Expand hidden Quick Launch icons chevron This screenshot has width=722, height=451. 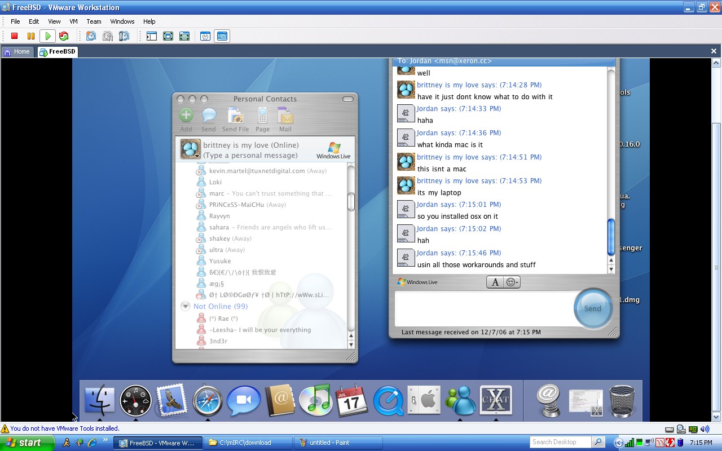click(x=105, y=440)
